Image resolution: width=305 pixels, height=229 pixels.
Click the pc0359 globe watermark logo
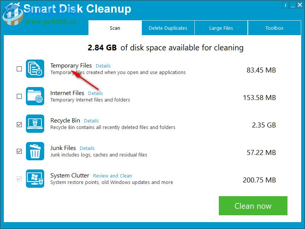click(x=13, y=18)
